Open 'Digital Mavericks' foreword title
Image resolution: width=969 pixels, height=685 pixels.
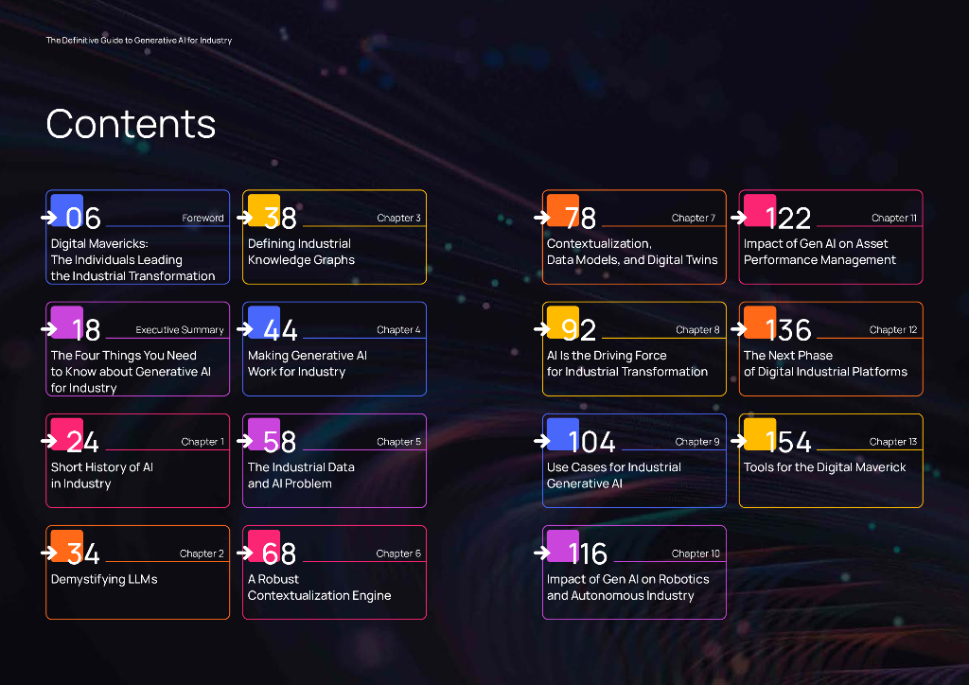pos(132,260)
